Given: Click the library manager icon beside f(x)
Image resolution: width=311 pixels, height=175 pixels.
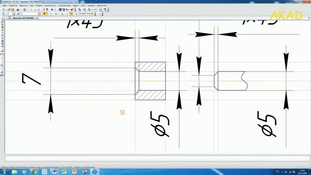Looking at the screenshot, I should (64, 10).
